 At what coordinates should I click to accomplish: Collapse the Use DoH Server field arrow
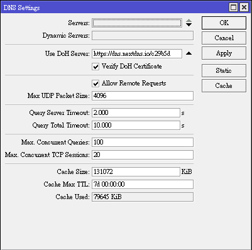[189, 53]
